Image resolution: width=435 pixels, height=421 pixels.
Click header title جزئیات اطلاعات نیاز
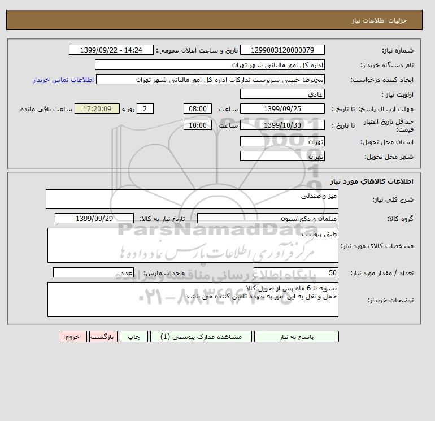pyautogui.click(x=379, y=20)
